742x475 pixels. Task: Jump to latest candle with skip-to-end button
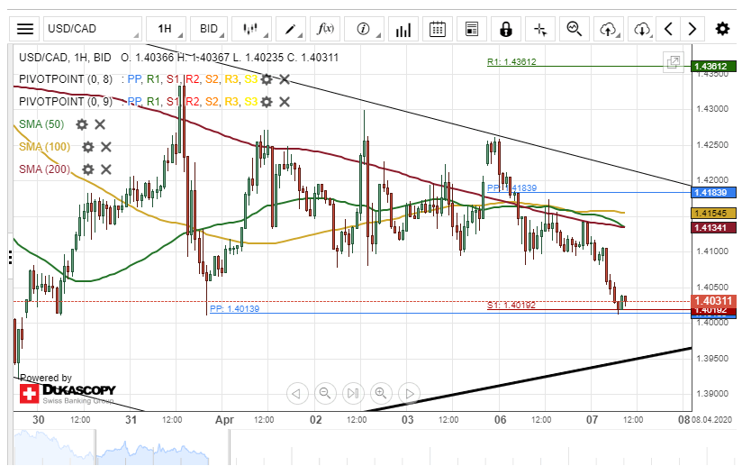(354, 393)
